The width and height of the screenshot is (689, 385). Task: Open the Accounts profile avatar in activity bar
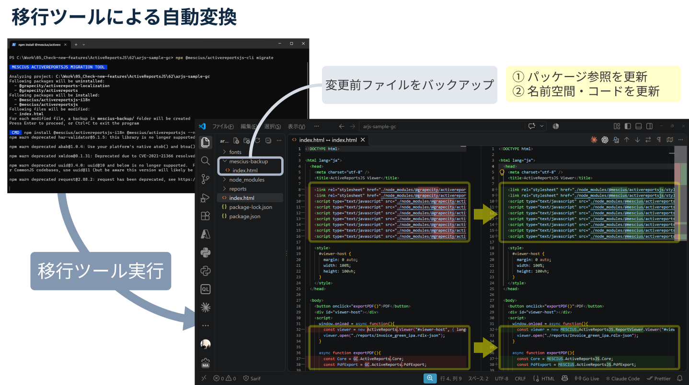coord(206,344)
